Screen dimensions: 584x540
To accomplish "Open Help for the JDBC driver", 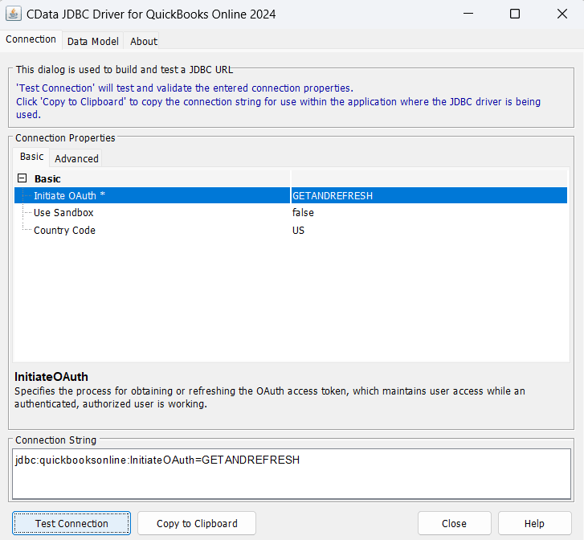I will [534, 523].
